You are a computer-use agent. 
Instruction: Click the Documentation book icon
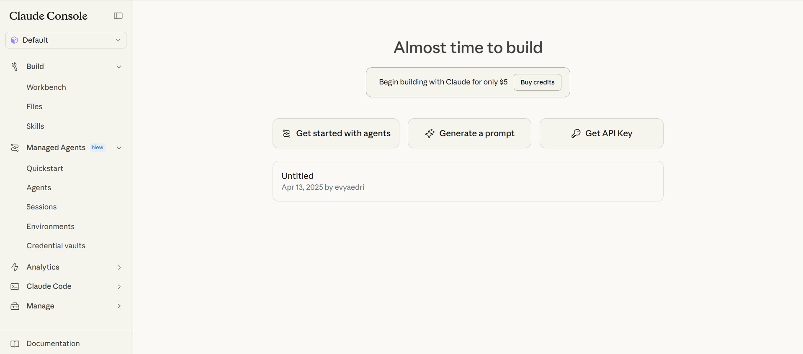(15, 344)
